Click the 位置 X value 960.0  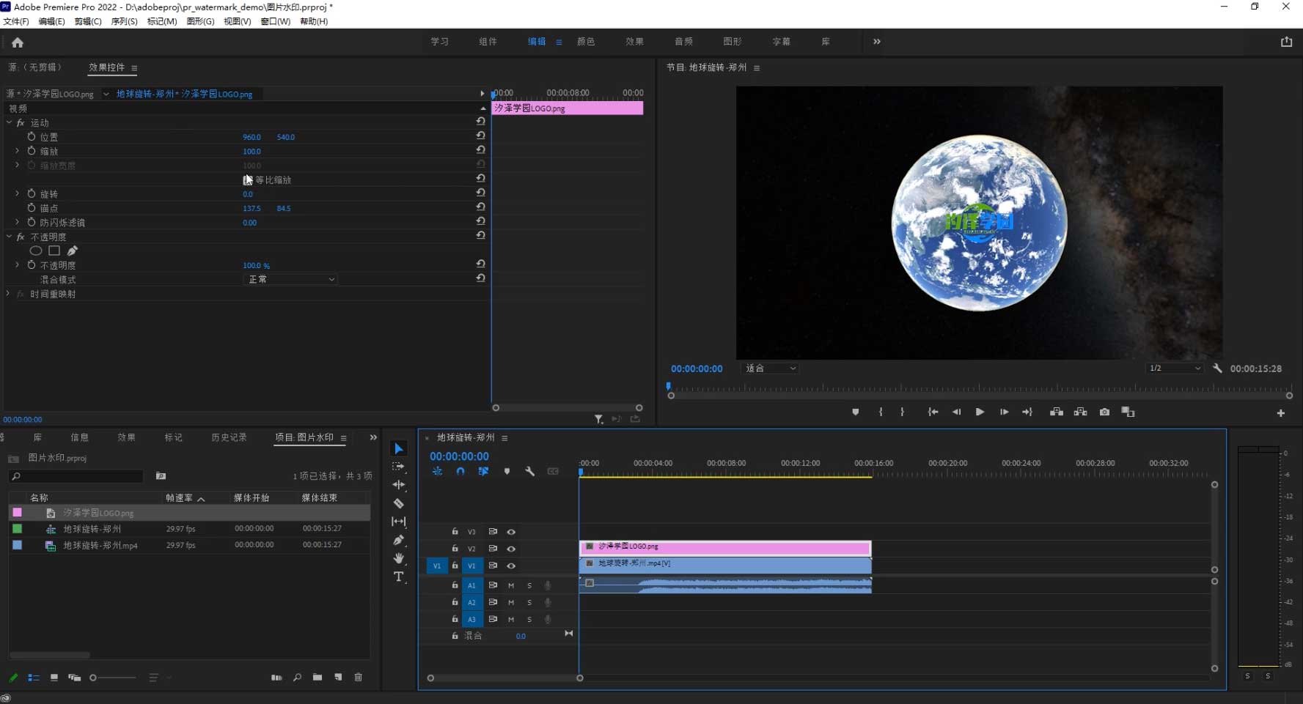(x=252, y=137)
